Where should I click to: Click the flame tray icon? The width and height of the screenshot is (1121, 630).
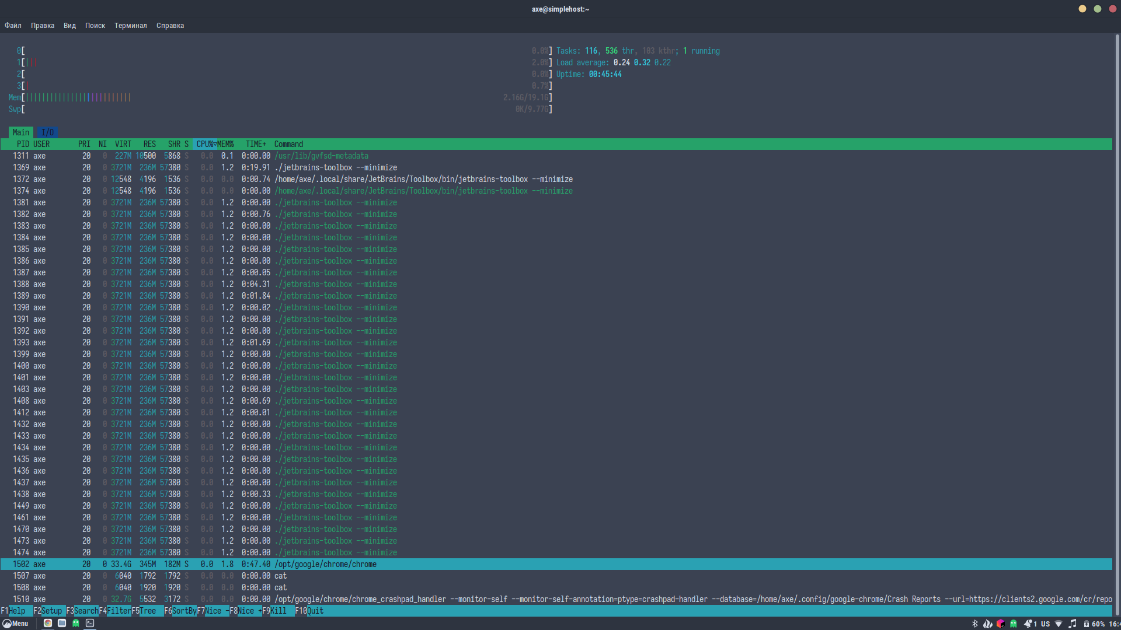pyautogui.click(x=987, y=624)
